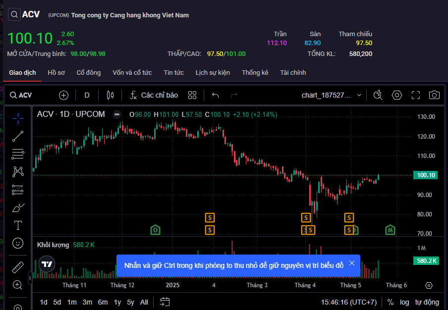Set chart range to 6m
The height and width of the screenshot is (310, 448).
tap(103, 302)
